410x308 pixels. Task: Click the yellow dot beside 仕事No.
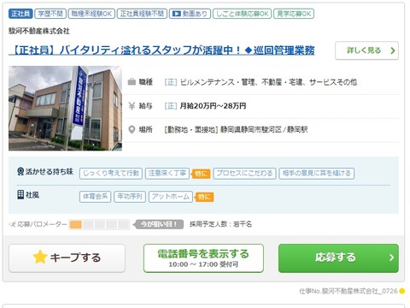tap(402, 291)
